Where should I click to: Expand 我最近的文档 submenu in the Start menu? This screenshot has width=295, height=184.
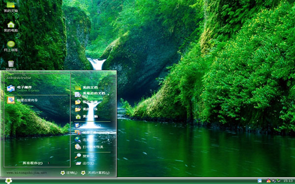[92, 94]
